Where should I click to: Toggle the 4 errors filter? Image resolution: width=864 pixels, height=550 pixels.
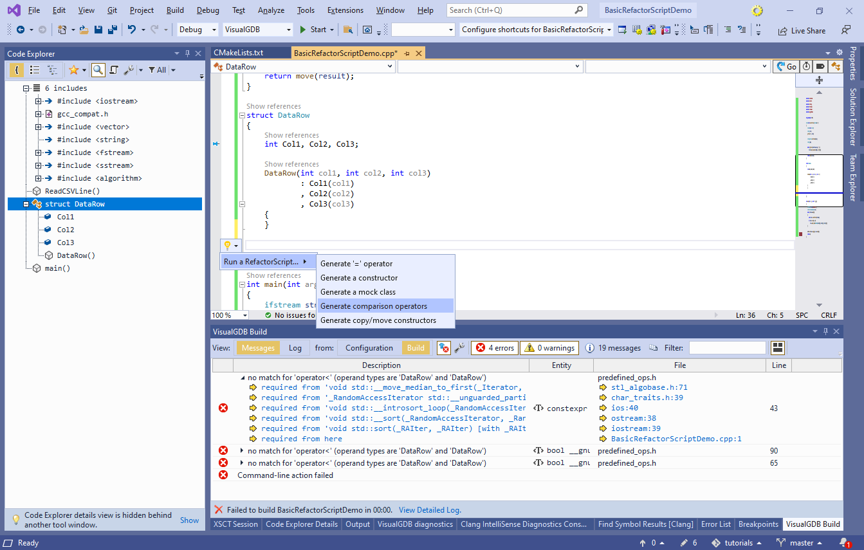495,348
